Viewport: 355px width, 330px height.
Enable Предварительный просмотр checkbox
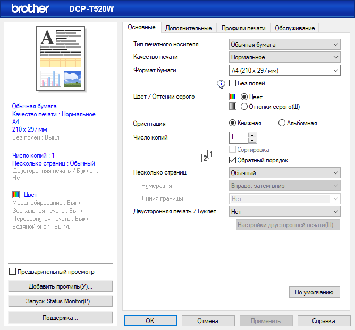12,272
